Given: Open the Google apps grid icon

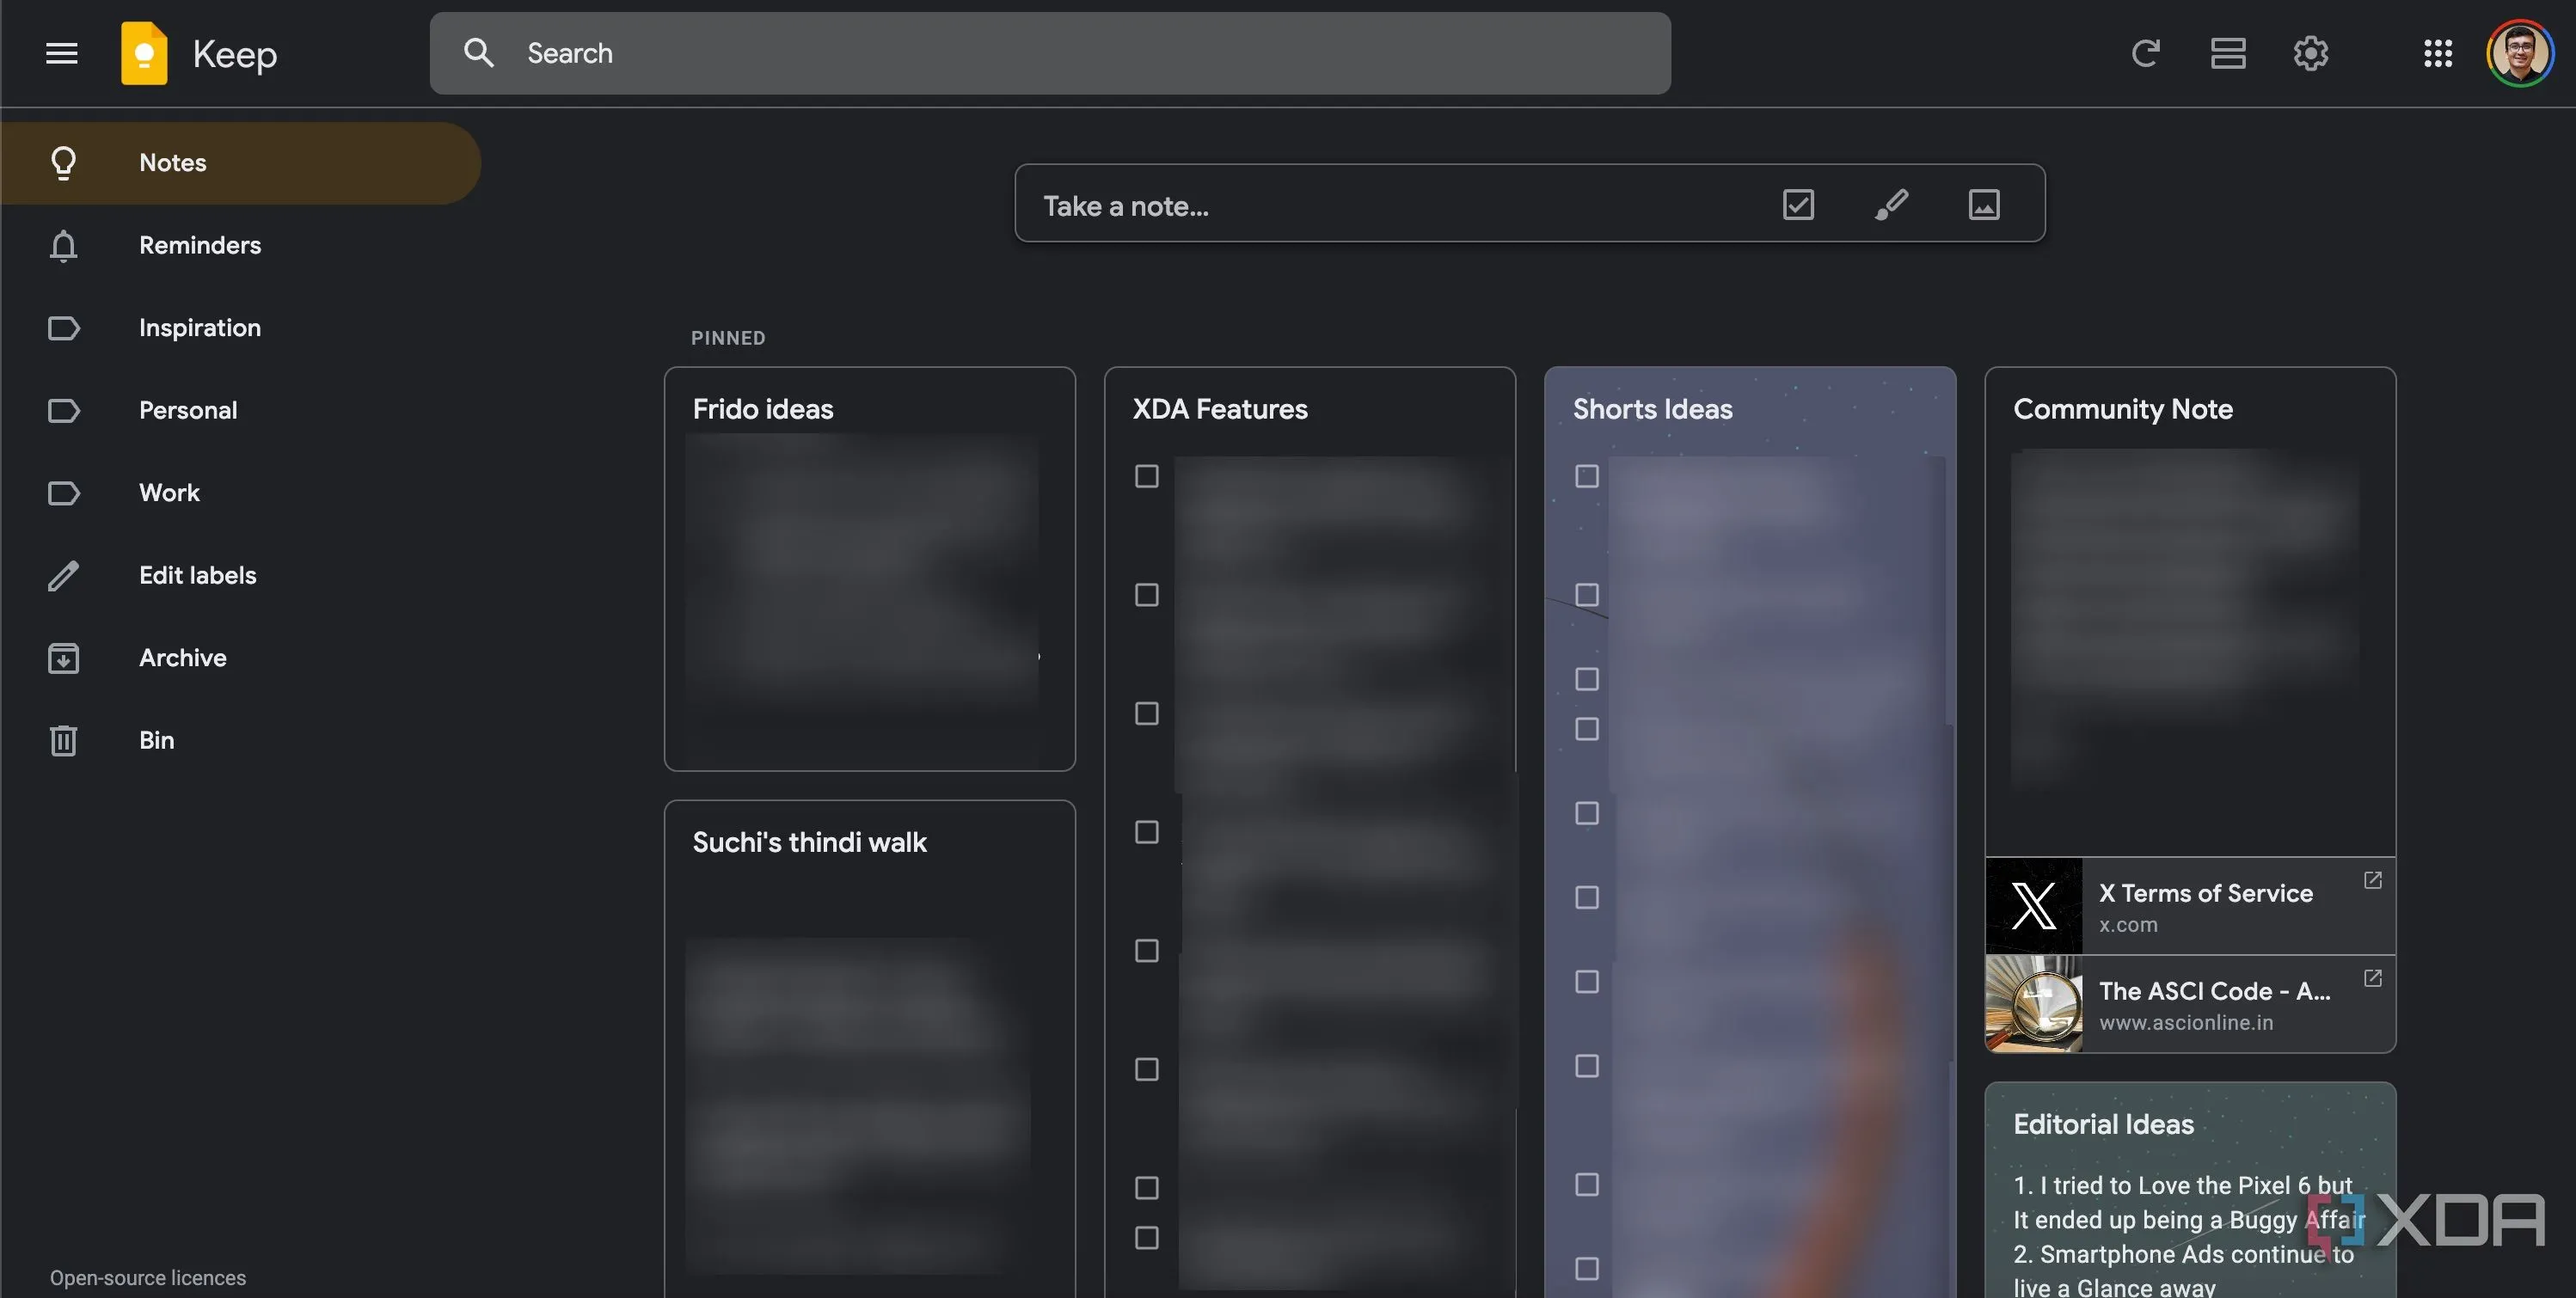Looking at the screenshot, I should [2437, 53].
